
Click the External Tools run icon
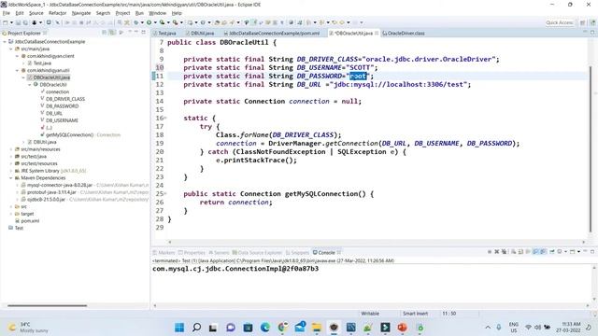tap(175, 22)
